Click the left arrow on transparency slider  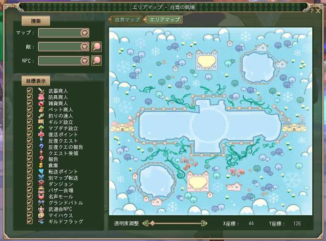145,224
